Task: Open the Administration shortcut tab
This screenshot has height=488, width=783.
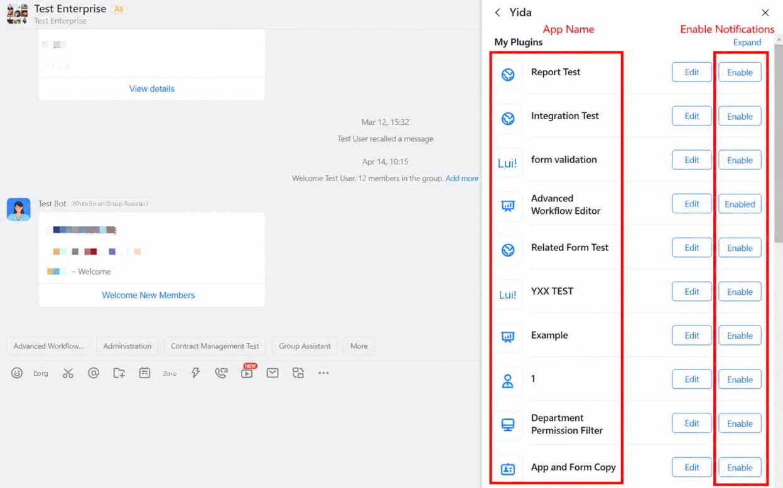Action: pos(127,346)
